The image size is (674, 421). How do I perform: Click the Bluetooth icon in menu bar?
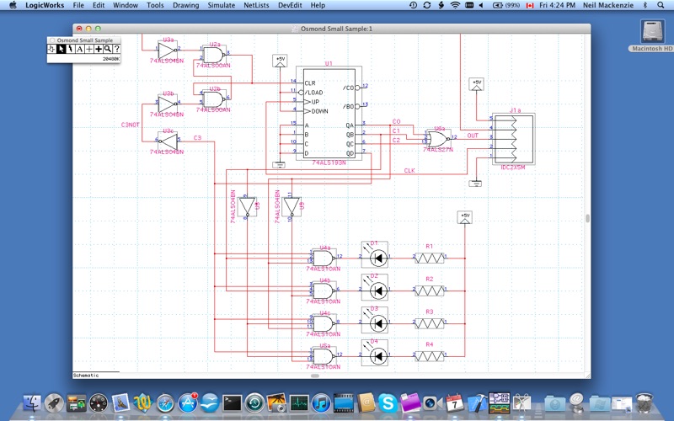pos(645,5)
